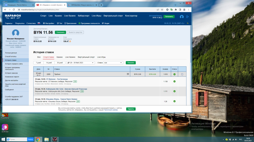Open Chrome from the Windows taskbar
This screenshot has width=254, height=142.
[38, 139]
